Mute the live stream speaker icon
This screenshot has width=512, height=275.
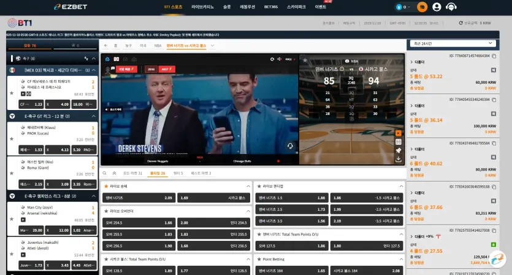coord(280,59)
